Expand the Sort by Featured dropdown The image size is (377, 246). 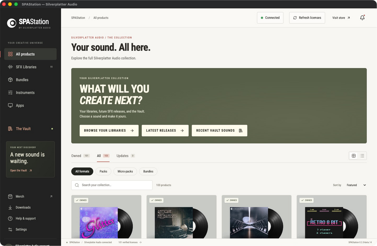(356, 185)
